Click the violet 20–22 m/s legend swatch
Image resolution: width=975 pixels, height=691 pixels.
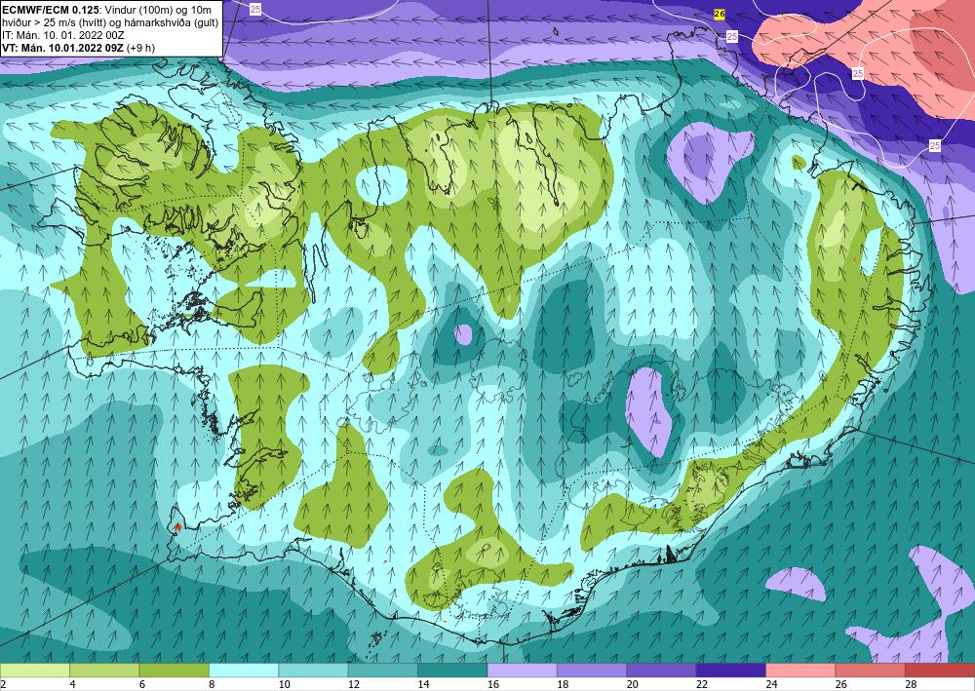pos(662,671)
